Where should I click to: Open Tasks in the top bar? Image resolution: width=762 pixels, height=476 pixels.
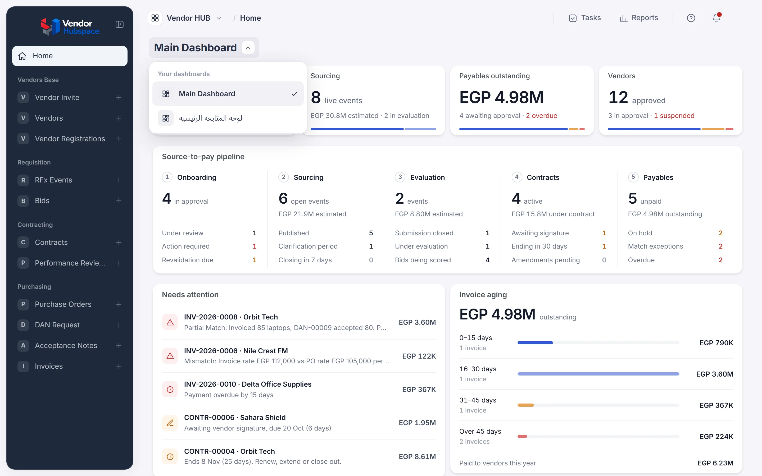coord(585,18)
